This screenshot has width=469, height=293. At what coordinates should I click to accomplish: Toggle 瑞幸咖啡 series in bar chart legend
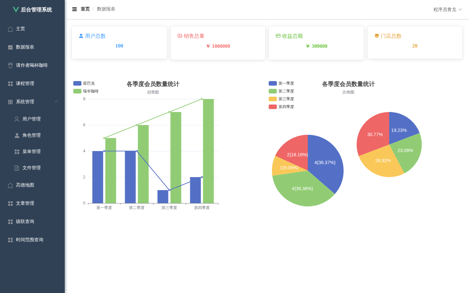tap(86, 91)
